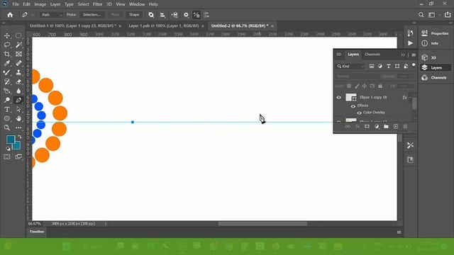Viewport: 454px width, 255px height.
Task: Turn layer filtering on or off
Action: (414, 65)
